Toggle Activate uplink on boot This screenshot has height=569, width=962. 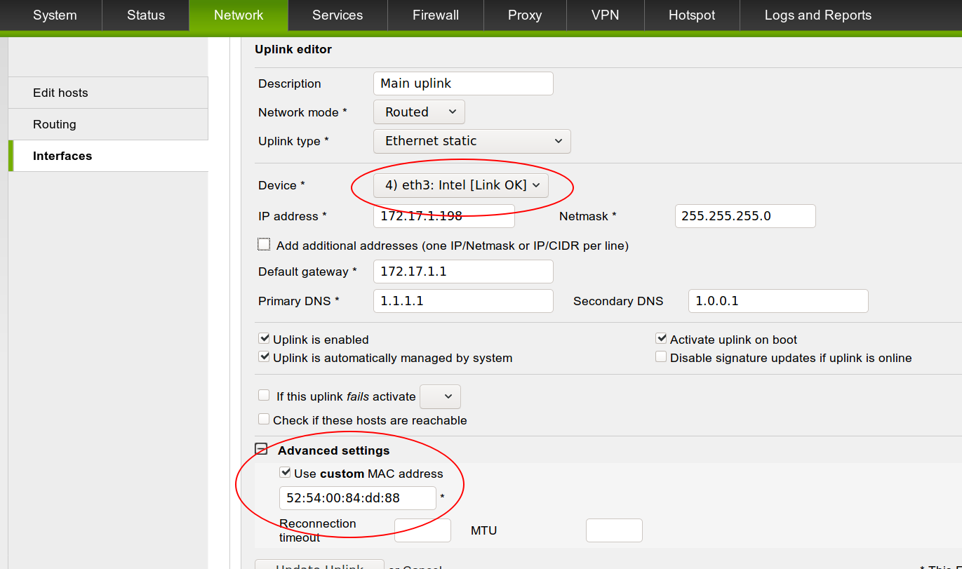click(661, 339)
